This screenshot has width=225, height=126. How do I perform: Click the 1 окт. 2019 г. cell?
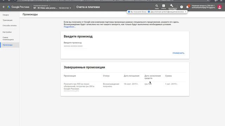point(171,84)
